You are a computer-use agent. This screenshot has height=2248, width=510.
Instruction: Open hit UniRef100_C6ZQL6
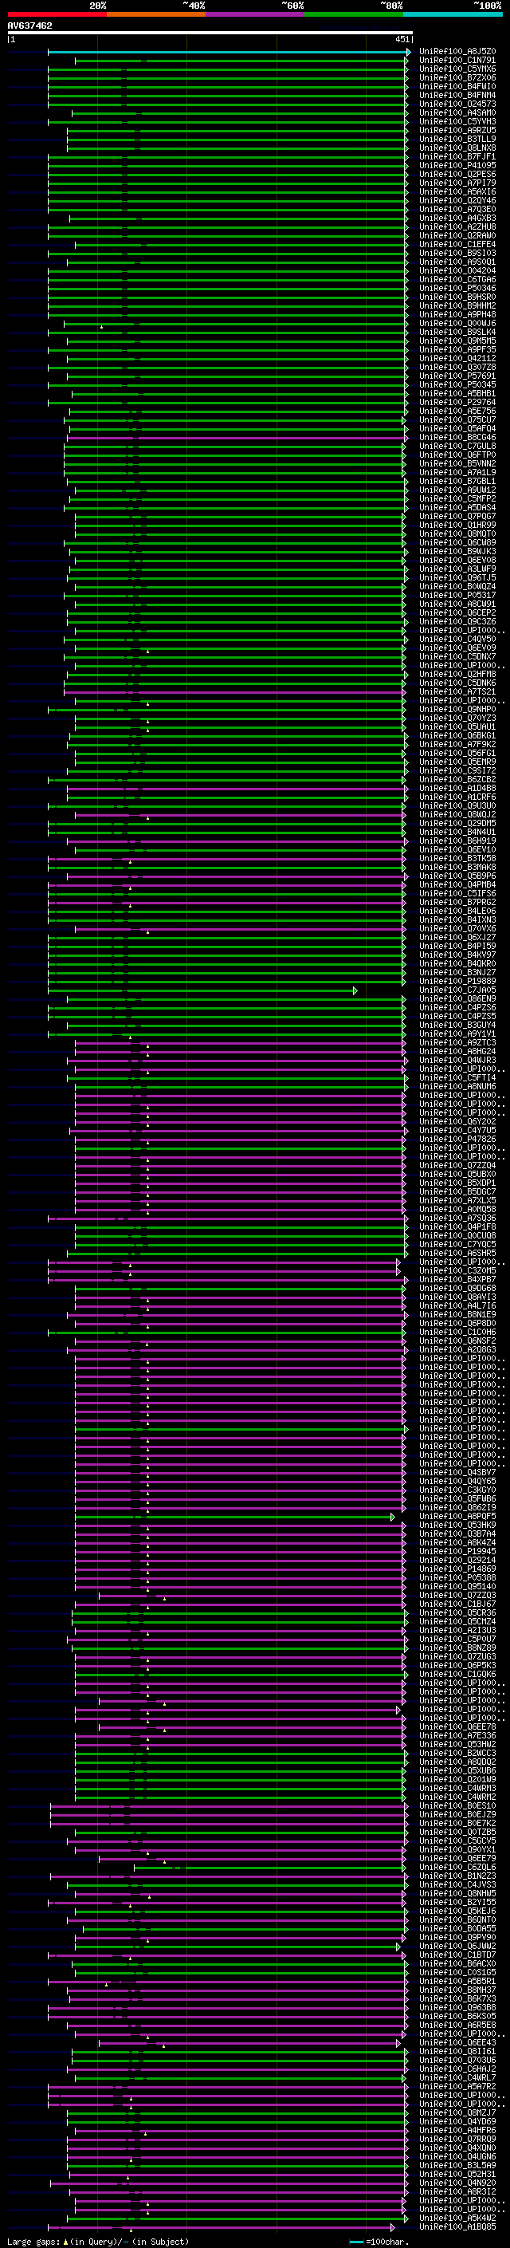(x=457, y=1867)
